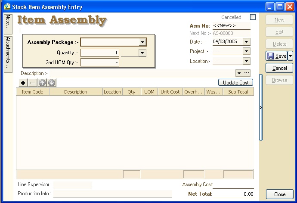297x203 pixels.
Task: Expand the right side panel arrow
Action: [x=260, y=108]
